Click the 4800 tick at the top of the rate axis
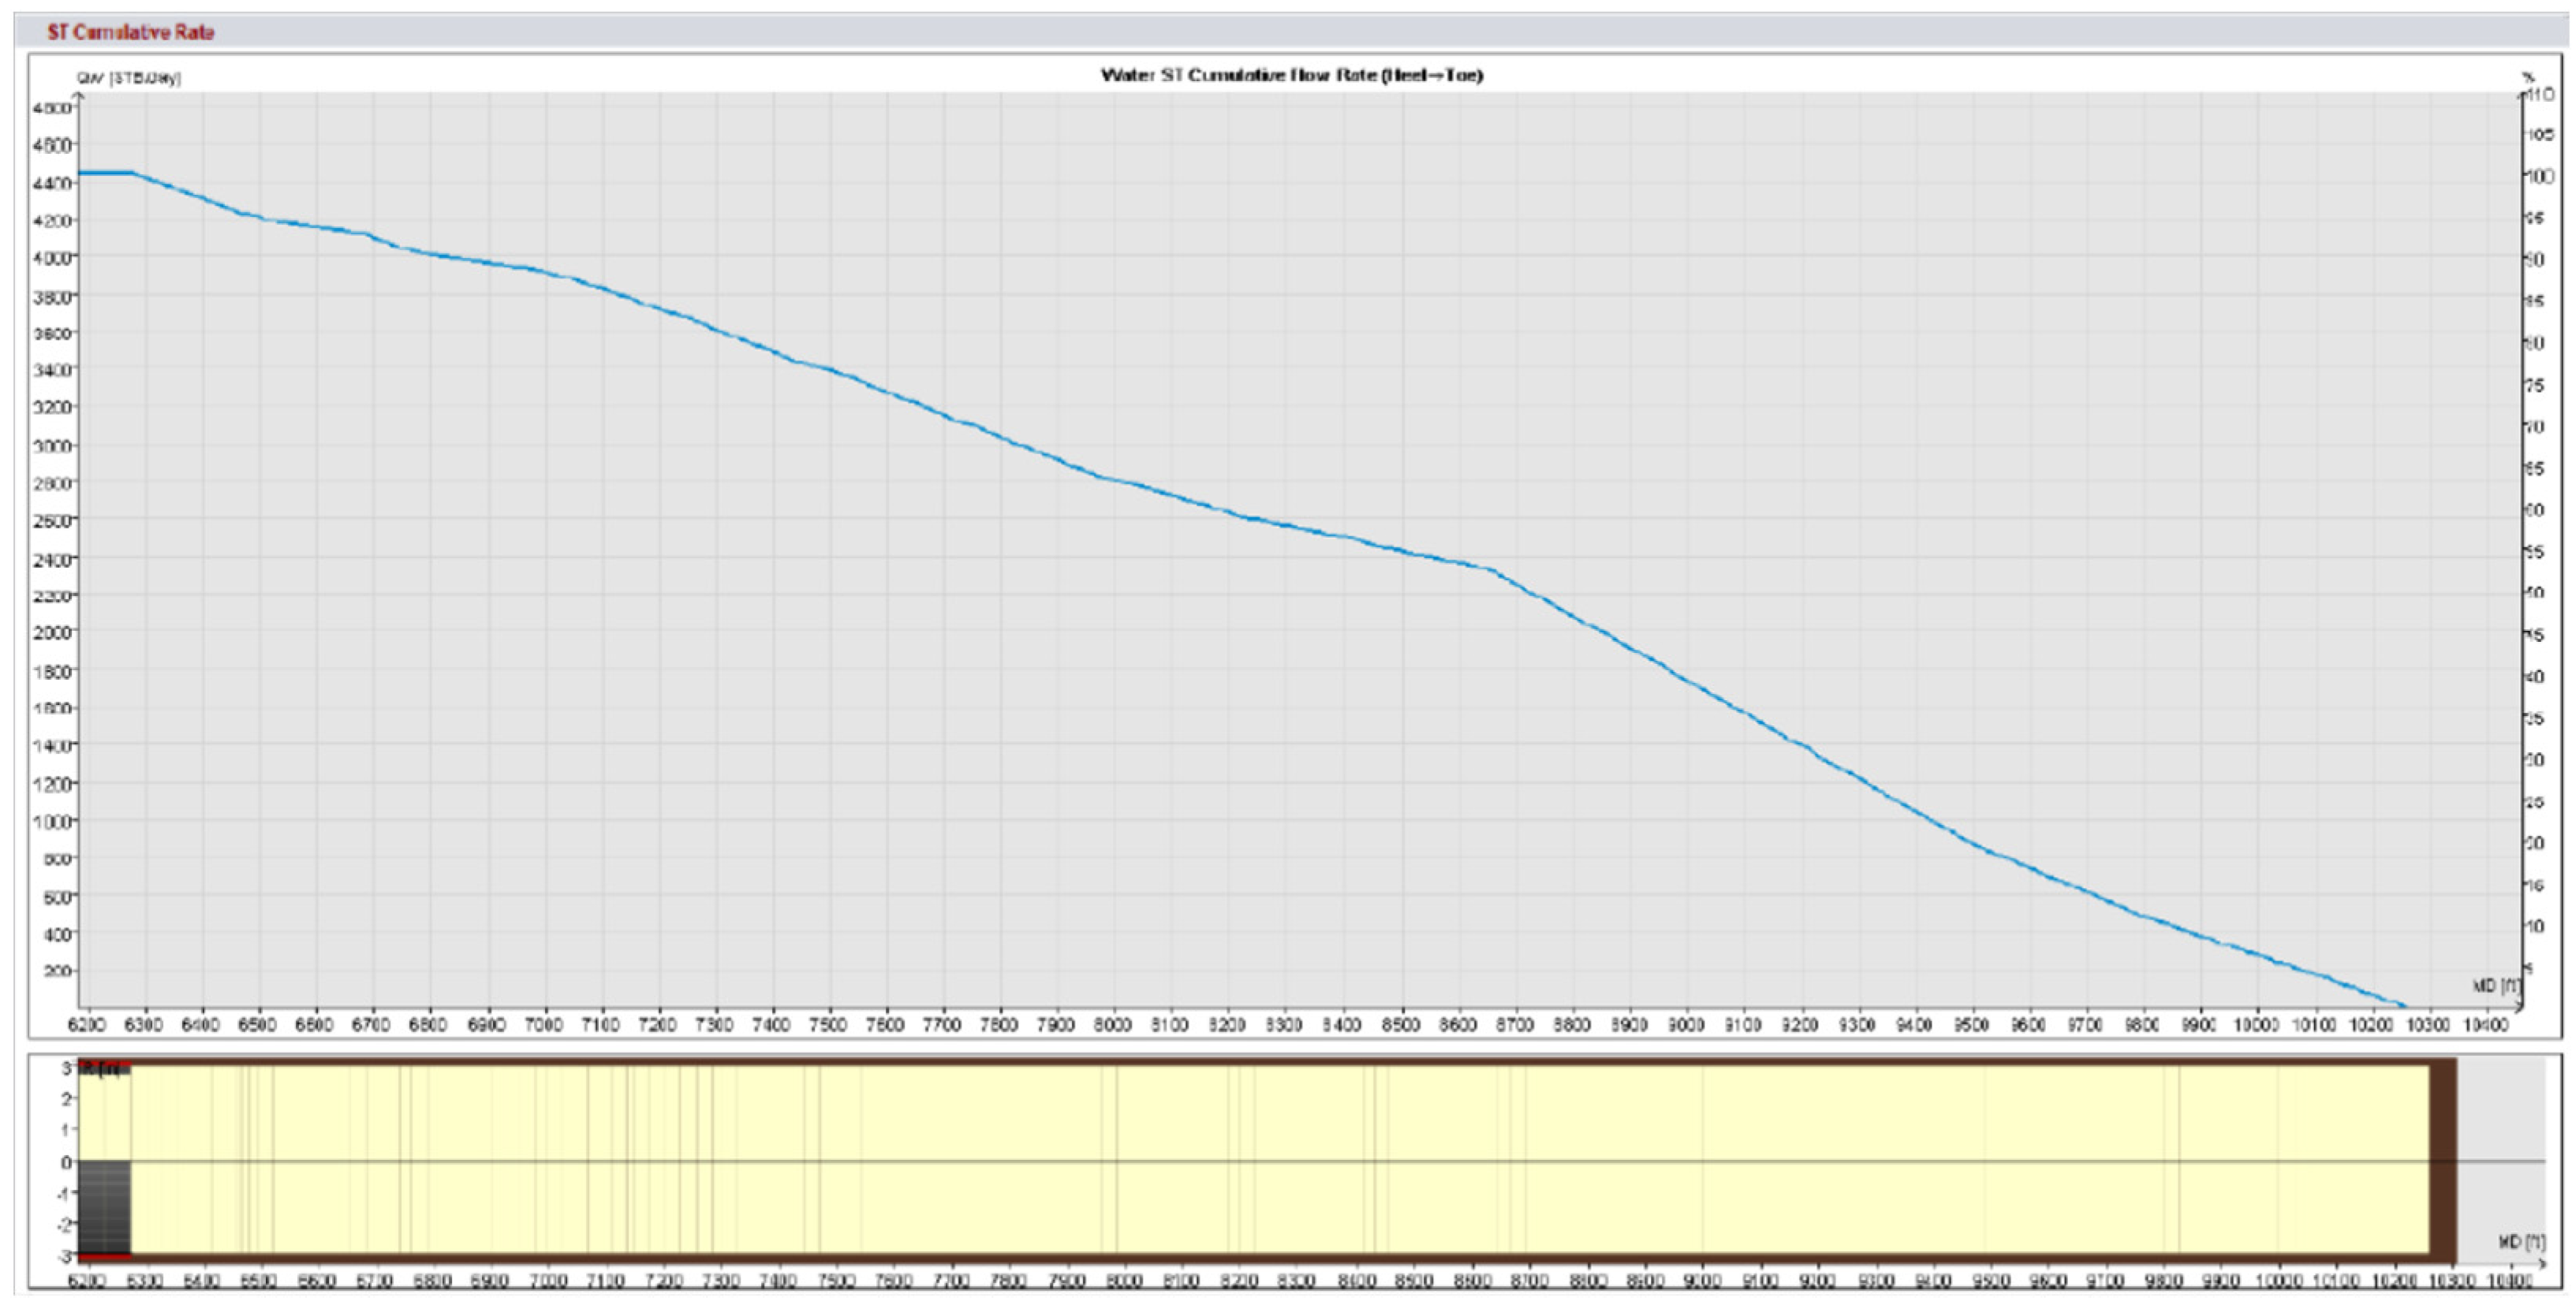 (x=53, y=108)
